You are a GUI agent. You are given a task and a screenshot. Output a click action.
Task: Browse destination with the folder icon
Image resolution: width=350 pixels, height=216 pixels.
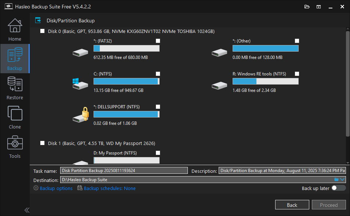click(336, 179)
